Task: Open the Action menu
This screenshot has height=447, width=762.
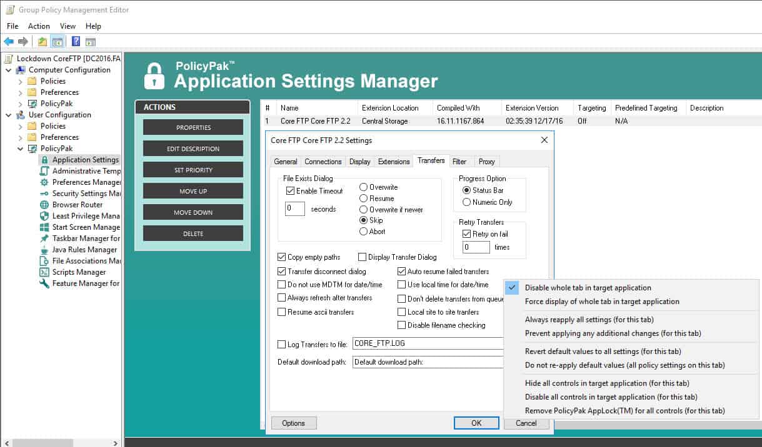Action: pos(39,26)
